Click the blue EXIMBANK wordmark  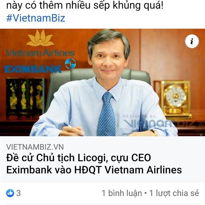(x=33, y=69)
